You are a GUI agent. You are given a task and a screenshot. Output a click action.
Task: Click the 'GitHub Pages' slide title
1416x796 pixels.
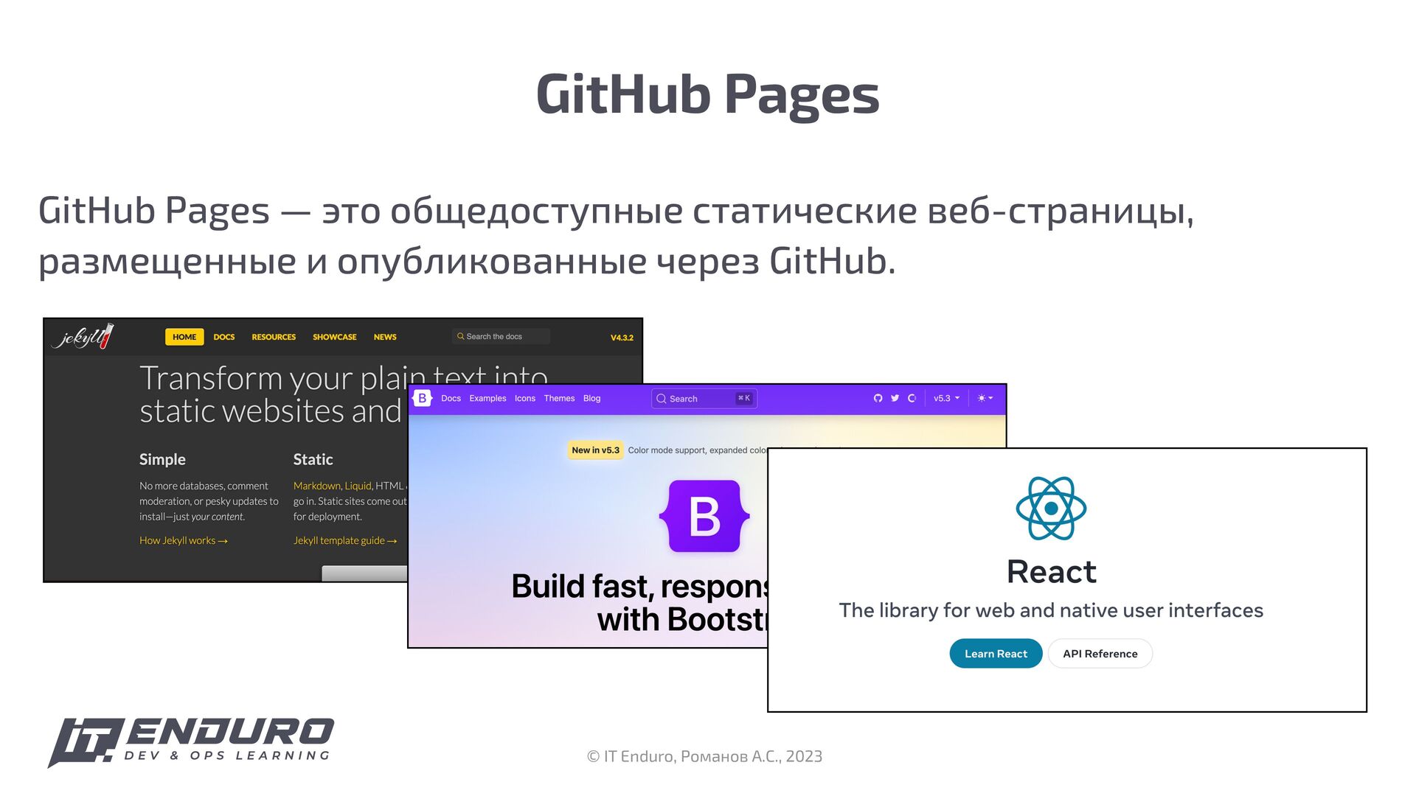[x=707, y=94]
